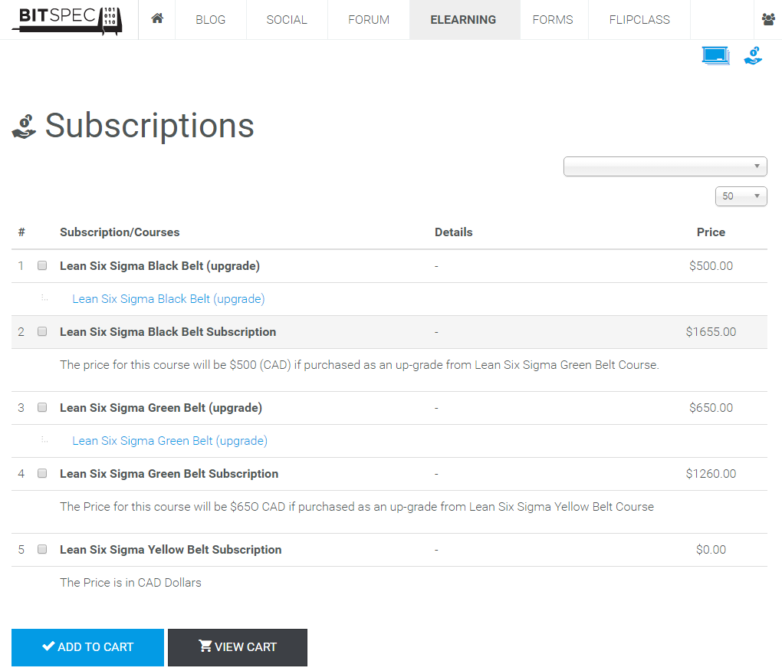Viewport: 782px width, 671px height.
Task: Click the $0.00 price
Action: pos(711,549)
